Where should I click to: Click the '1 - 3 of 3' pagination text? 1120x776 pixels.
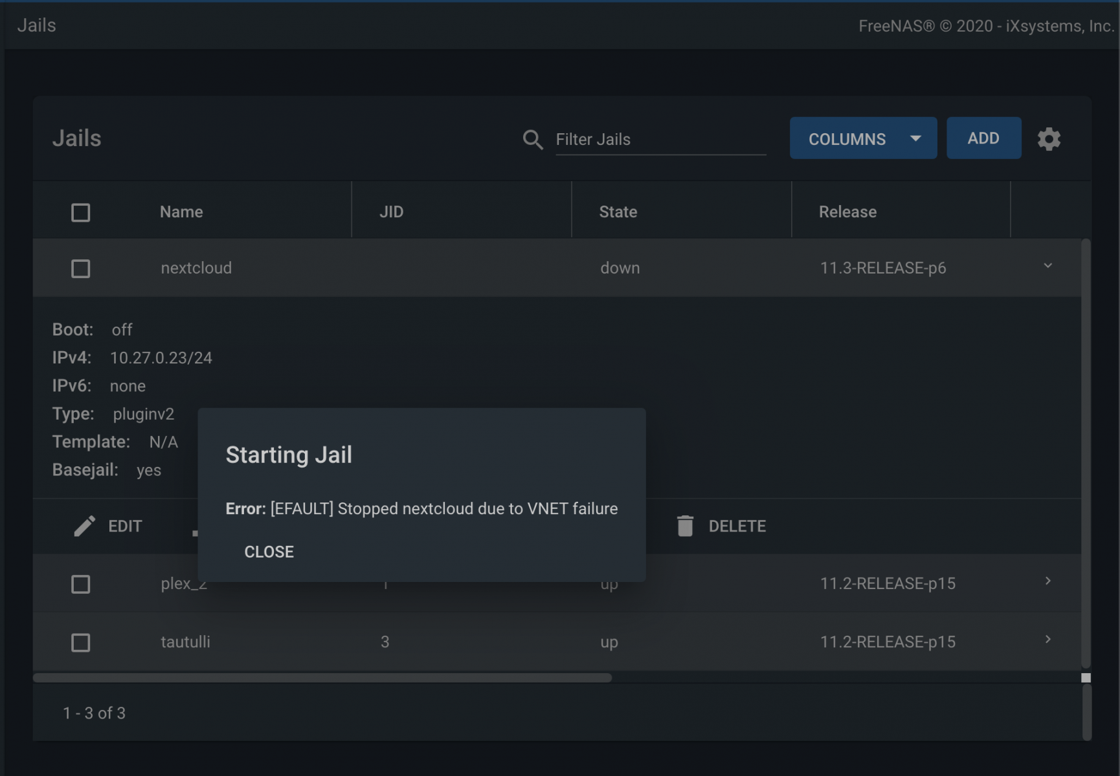click(94, 713)
